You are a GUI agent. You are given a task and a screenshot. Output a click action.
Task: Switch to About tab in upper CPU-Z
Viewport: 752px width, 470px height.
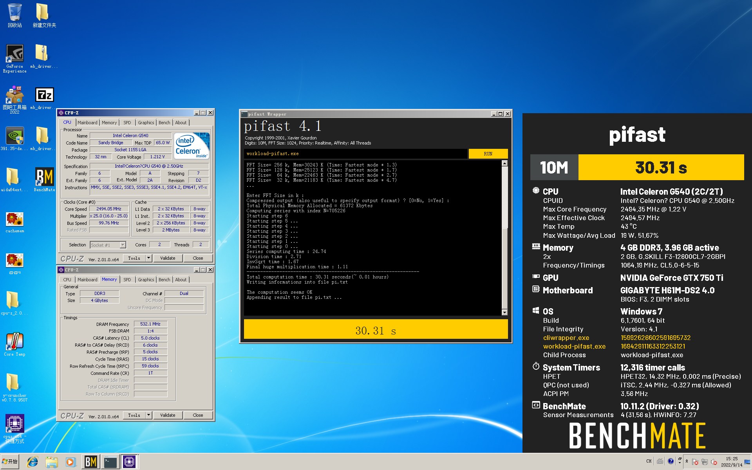click(x=181, y=123)
